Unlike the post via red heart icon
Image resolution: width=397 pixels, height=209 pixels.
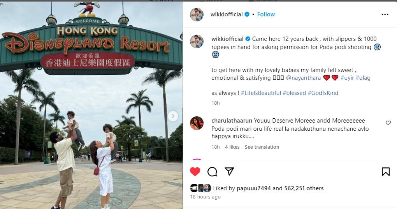tap(195, 172)
